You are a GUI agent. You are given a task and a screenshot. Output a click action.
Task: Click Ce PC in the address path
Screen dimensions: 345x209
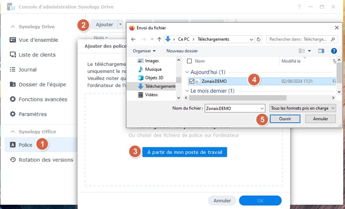point(184,39)
